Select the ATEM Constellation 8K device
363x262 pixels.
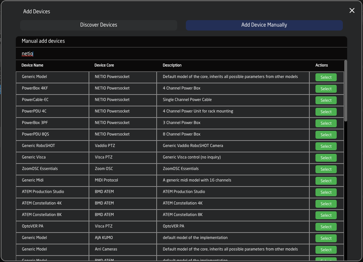[326, 215]
